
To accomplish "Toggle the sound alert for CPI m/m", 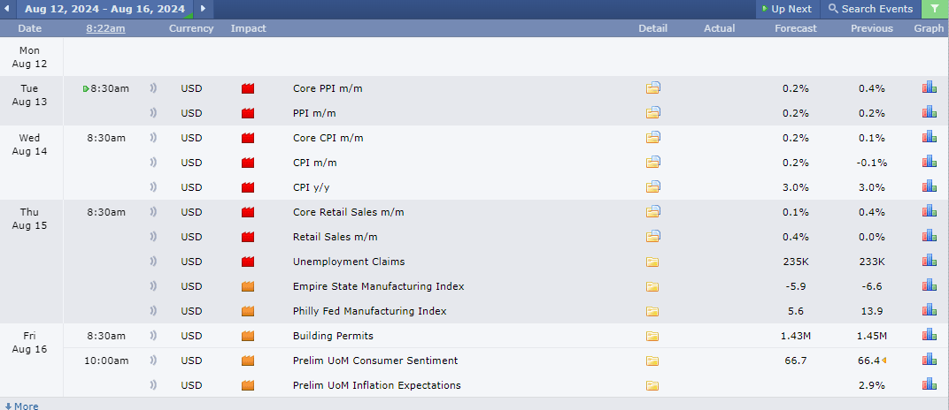I will click(153, 163).
